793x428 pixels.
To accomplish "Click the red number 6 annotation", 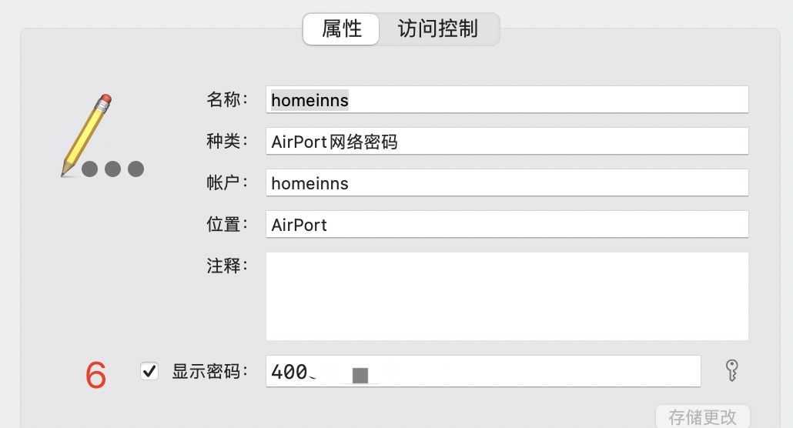I will pos(96,375).
